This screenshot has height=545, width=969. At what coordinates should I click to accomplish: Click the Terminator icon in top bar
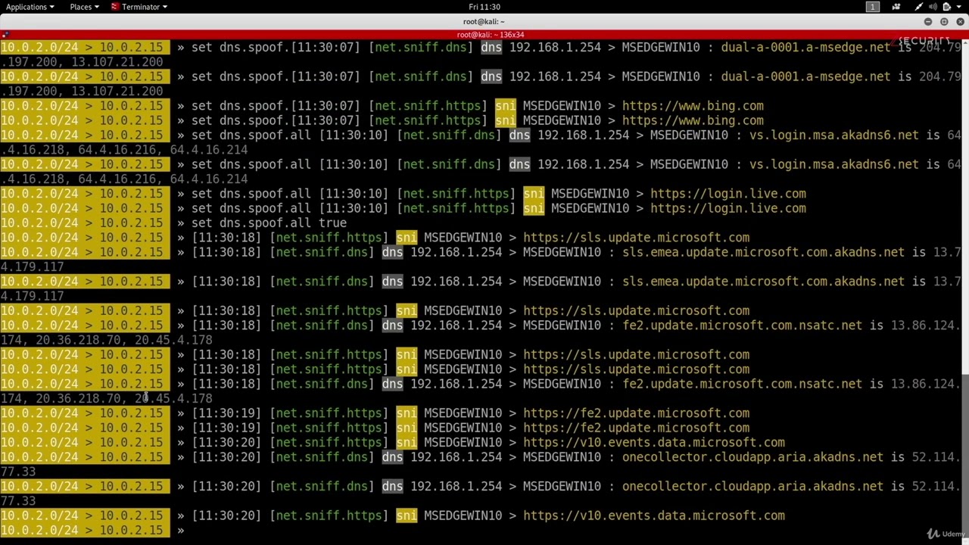point(115,7)
